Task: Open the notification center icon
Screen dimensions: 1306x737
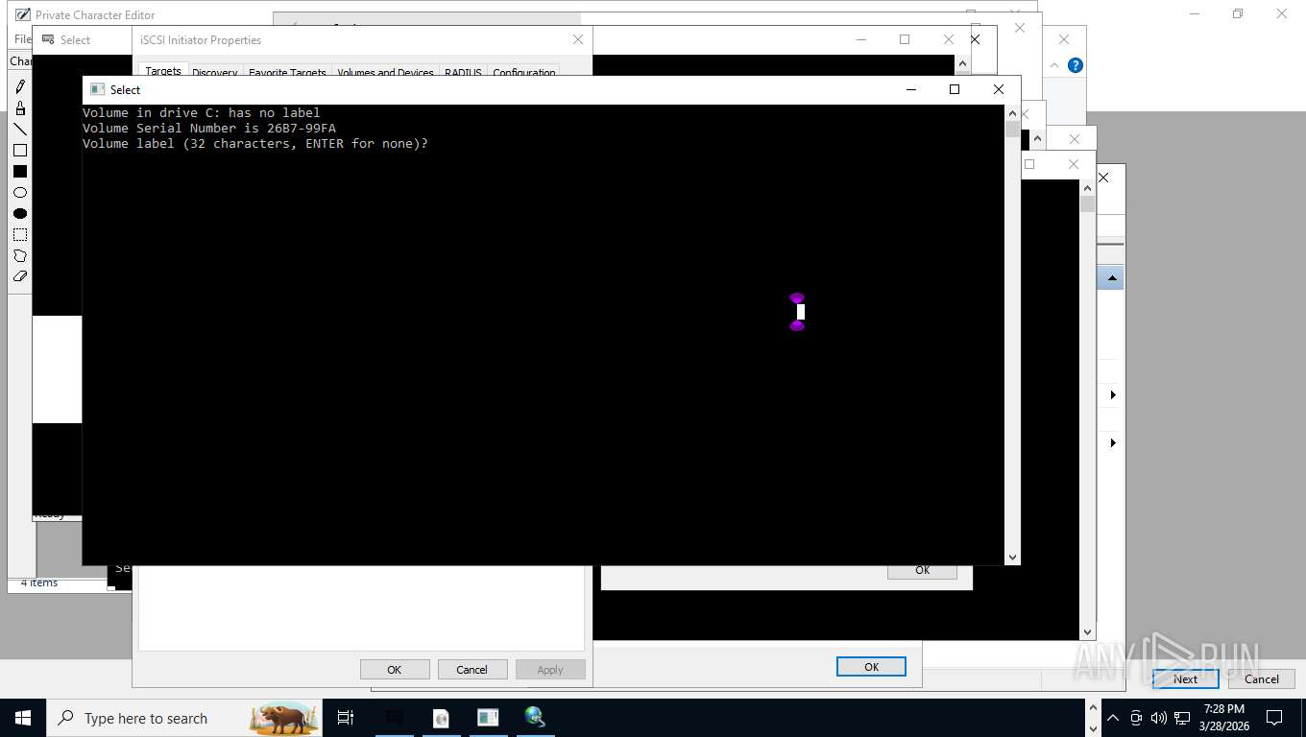Action: (x=1274, y=718)
